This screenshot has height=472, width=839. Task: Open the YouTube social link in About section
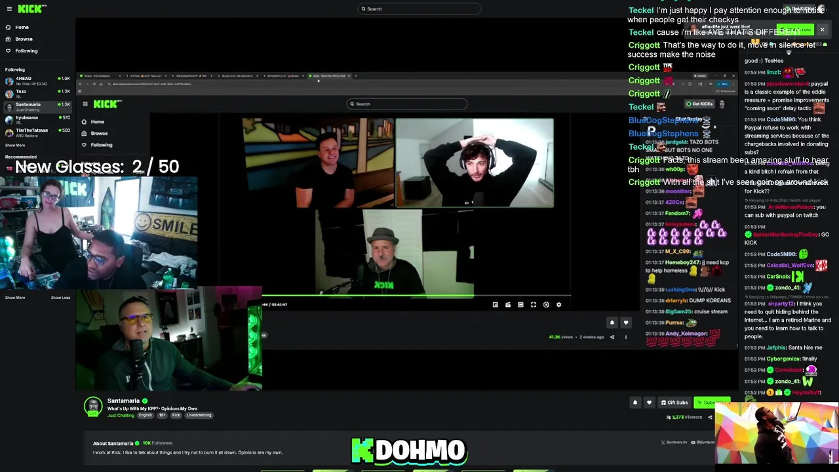pos(703,442)
